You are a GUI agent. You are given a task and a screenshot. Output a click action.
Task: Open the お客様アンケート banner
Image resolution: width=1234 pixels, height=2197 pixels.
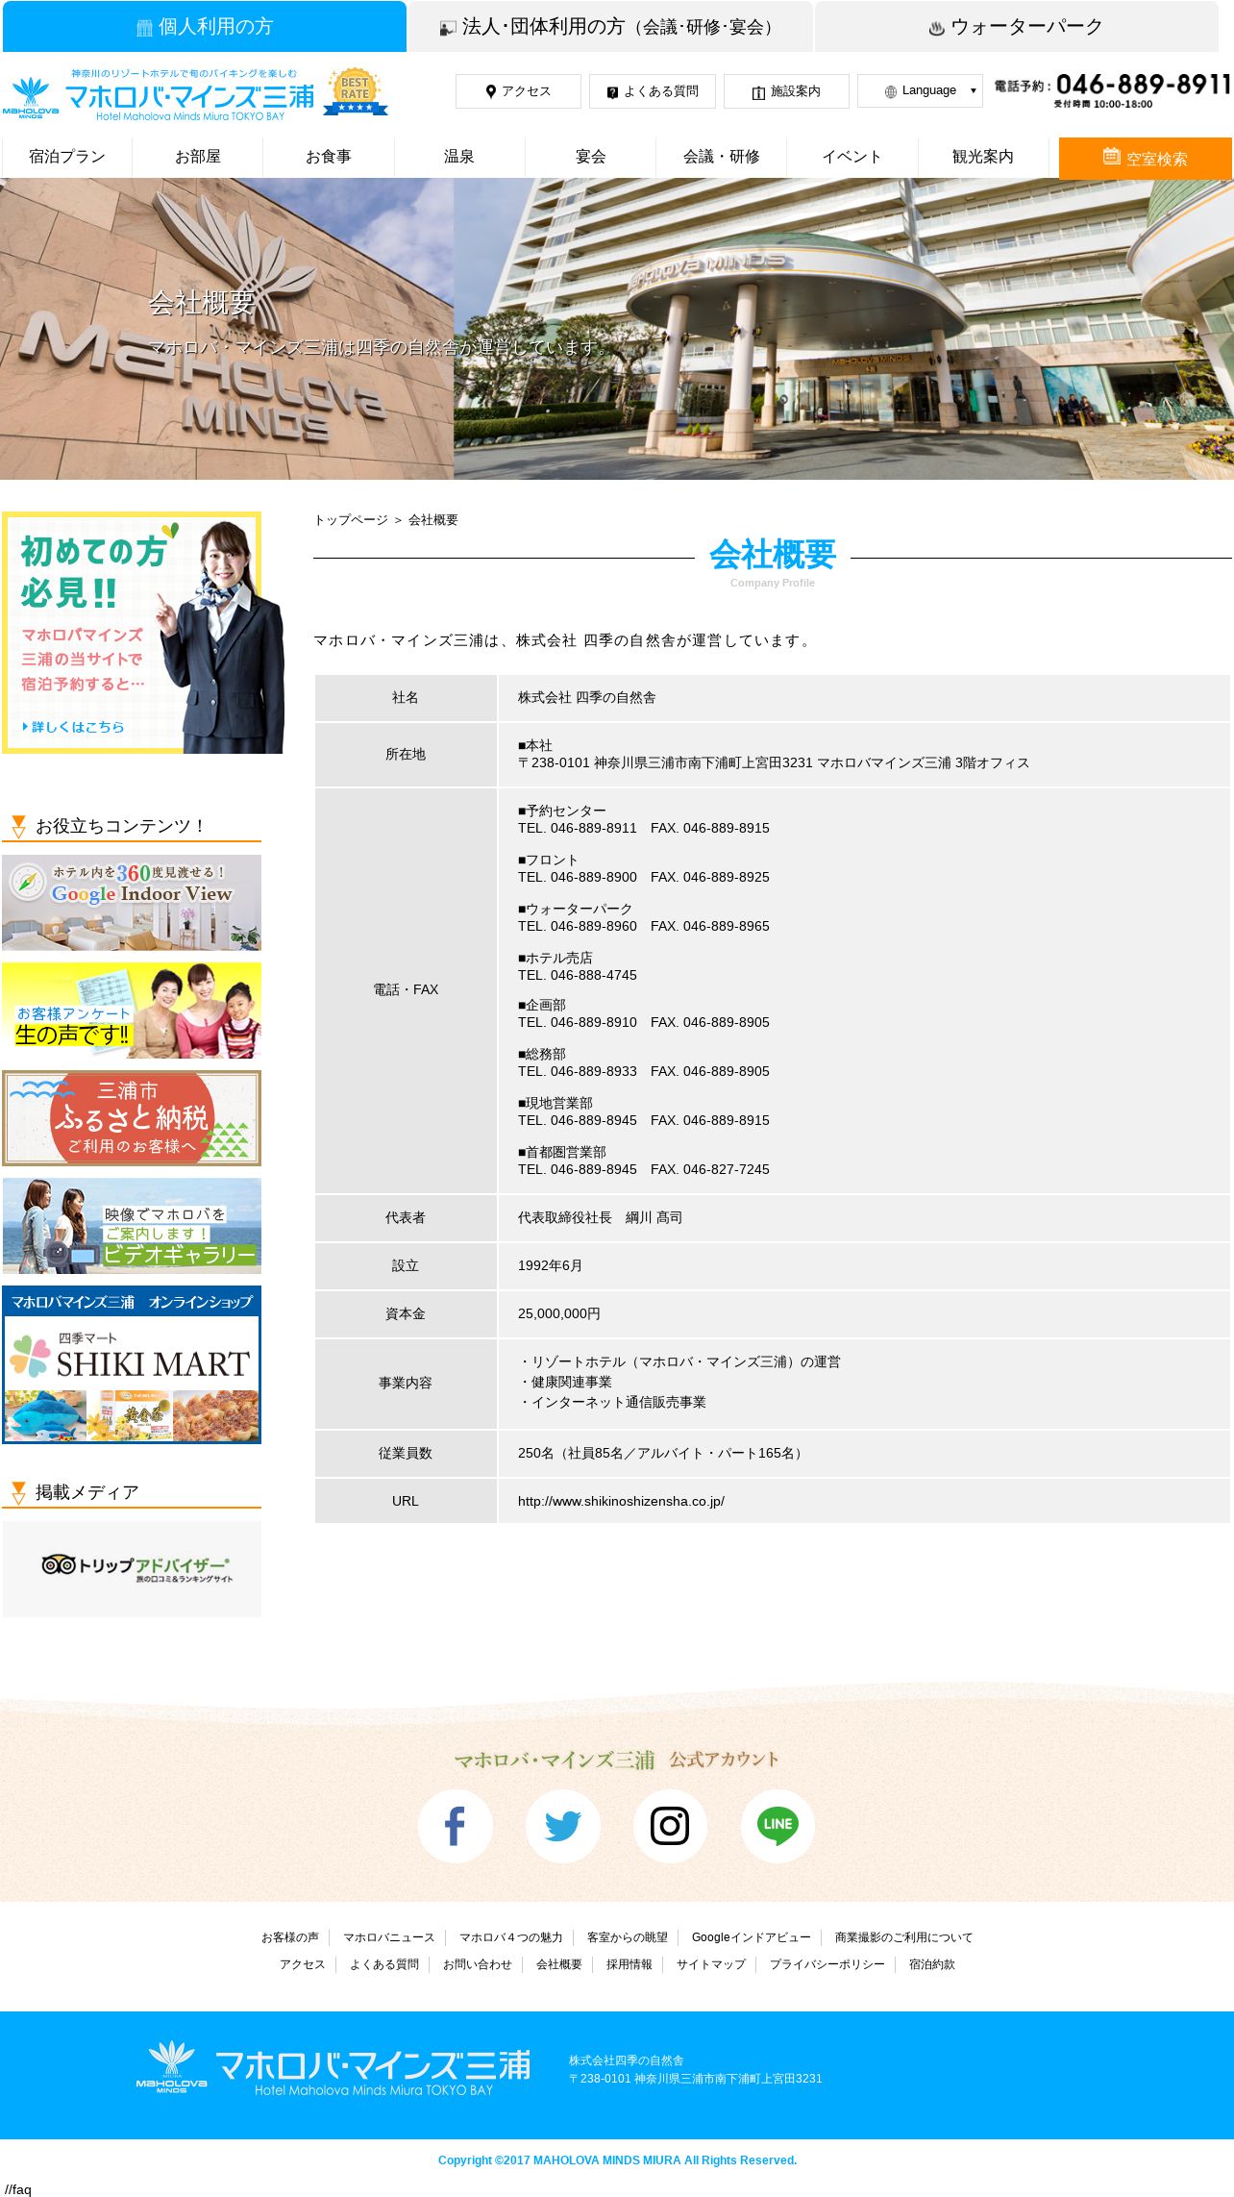pos(132,1011)
